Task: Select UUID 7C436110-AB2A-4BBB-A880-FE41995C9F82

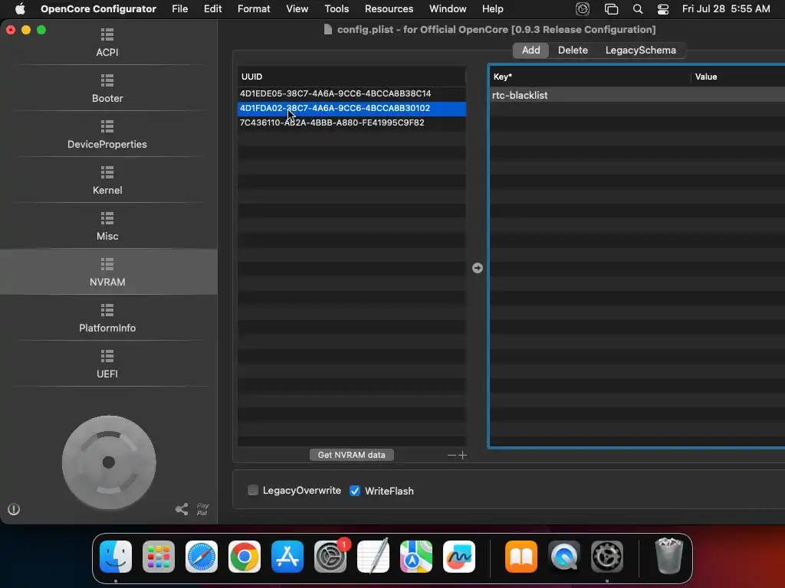Action: point(351,122)
